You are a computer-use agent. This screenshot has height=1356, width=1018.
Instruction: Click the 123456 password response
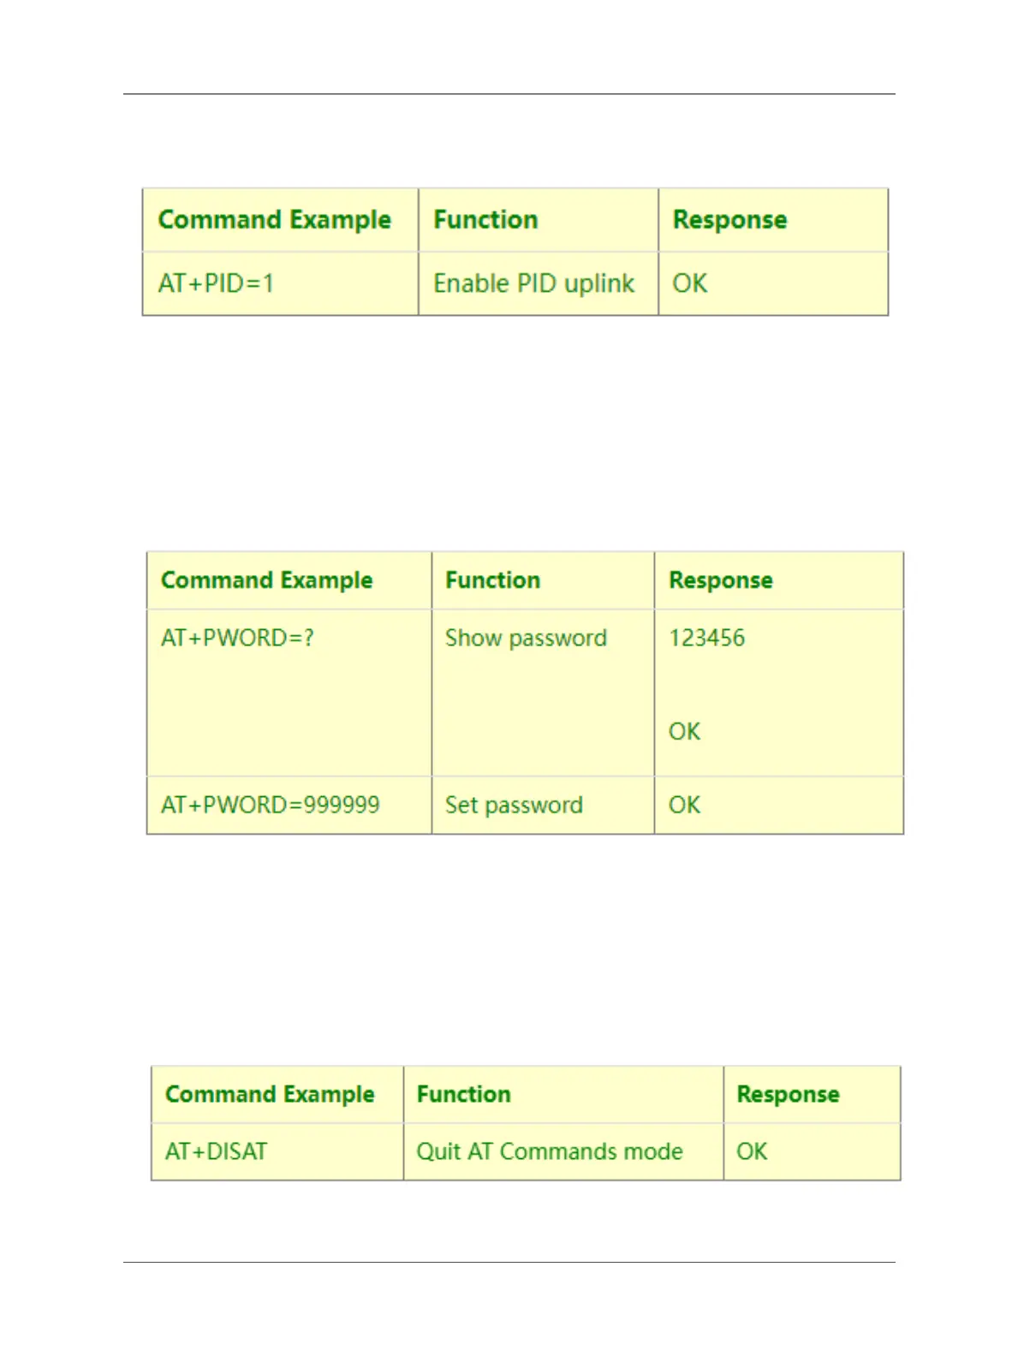click(x=706, y=638)
